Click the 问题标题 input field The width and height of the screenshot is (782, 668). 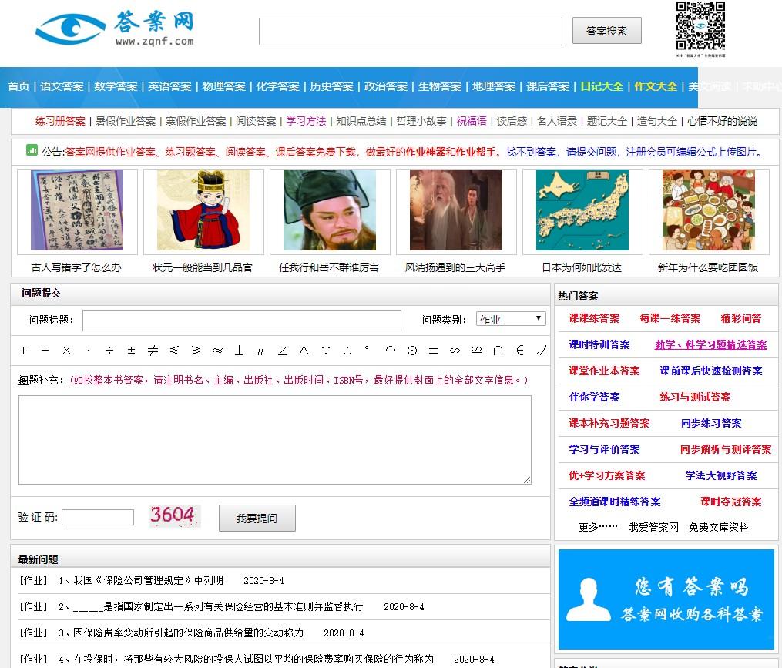click(x=241, y=320)
